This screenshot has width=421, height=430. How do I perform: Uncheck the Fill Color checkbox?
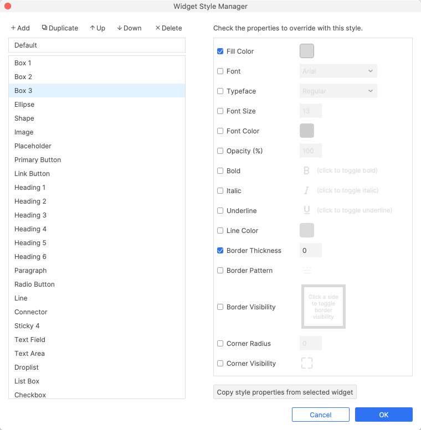click(x=220, y=51)
